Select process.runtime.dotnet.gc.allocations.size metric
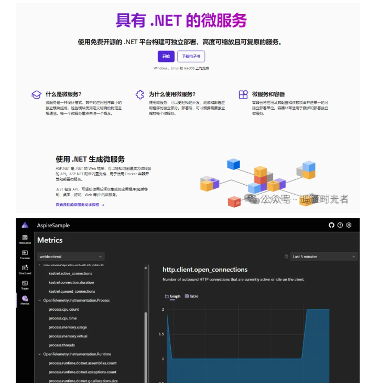The width and height of the screenshot is (367, 383). tap(83, 381)
